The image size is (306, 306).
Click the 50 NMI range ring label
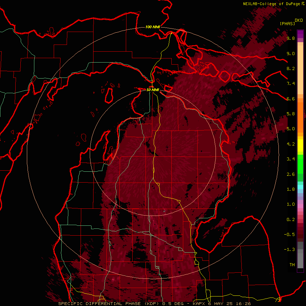[153, 90]
